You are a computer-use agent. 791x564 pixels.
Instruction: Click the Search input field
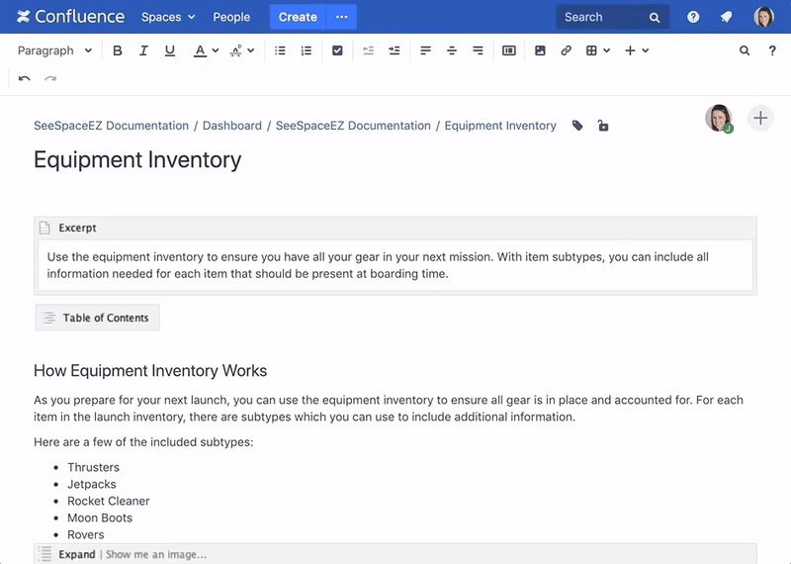601,17
